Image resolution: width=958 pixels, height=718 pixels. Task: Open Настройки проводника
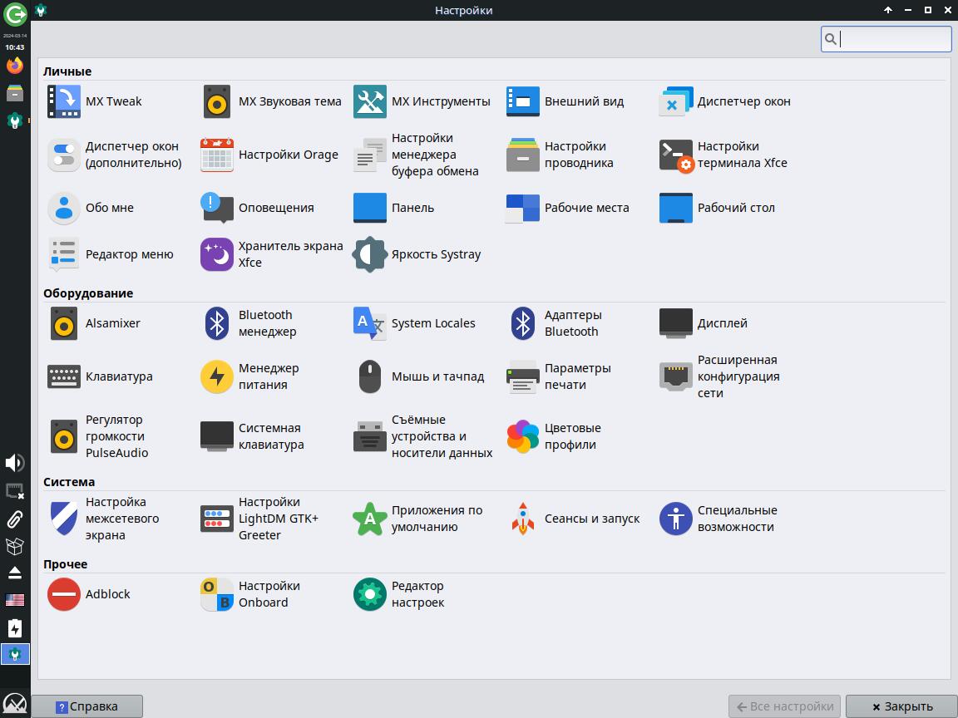click(560, 155)
